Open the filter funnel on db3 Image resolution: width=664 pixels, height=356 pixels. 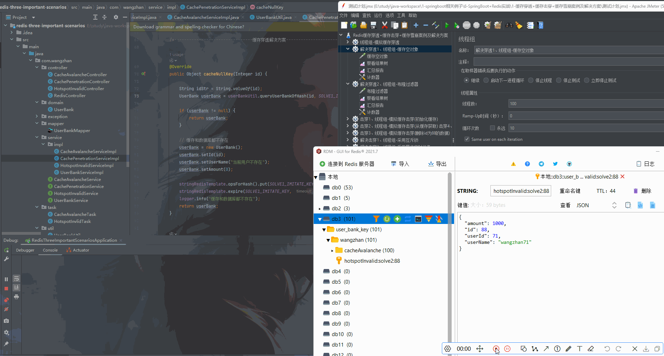pos(376,219)
